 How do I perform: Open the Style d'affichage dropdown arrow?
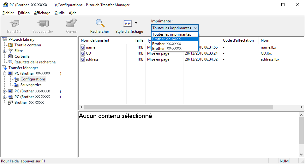point(136,23)
